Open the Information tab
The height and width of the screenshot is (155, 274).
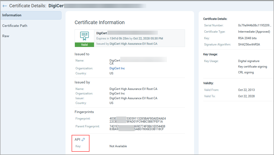click(x=31, y=15)
